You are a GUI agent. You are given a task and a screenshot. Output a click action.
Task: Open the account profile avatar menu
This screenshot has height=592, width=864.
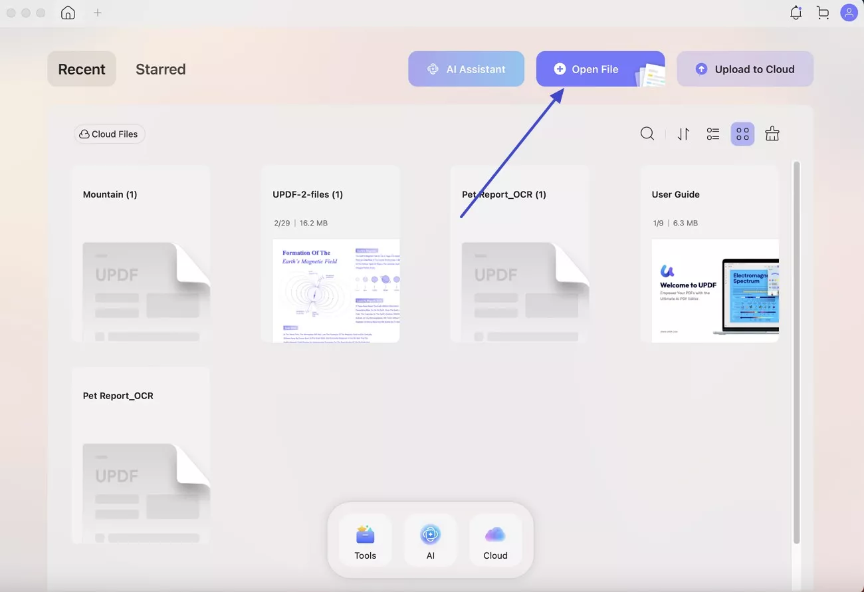click(x=849, y=12)
